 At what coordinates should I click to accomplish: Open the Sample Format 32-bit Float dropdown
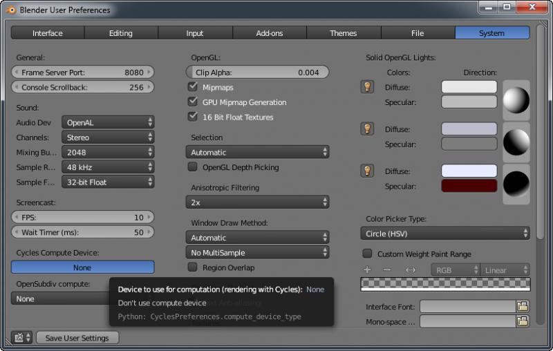point(108,182)
